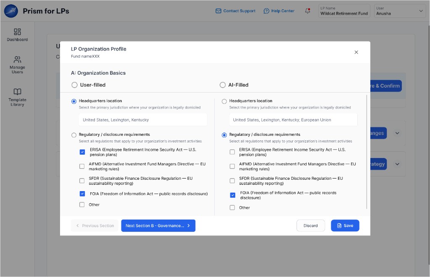Viewport: 430px width, 277px height.
Task: Check AIFMD in AI-filled column
Action: pyautogui.click(x=232, y=166)
